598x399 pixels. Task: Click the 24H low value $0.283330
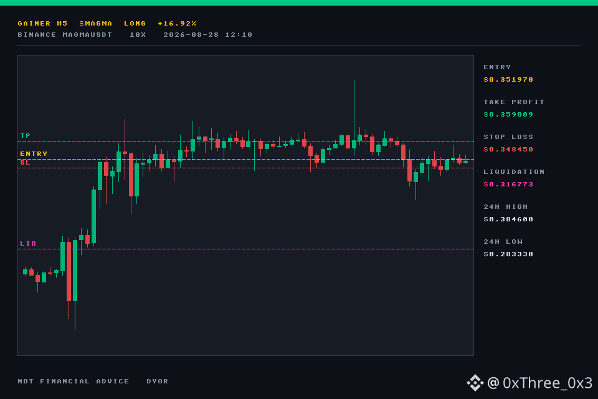[508, 254]
